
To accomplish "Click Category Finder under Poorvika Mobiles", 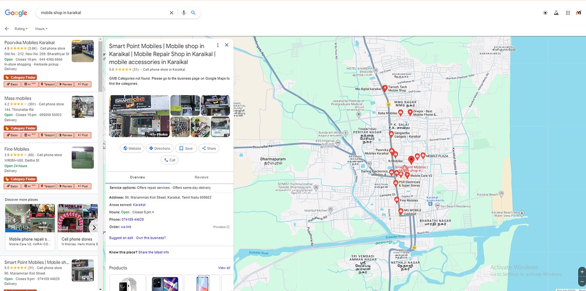I will point(20,77).
